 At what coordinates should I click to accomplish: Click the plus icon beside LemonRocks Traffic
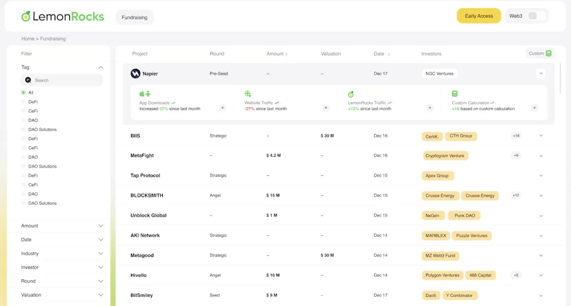point(429,108)
